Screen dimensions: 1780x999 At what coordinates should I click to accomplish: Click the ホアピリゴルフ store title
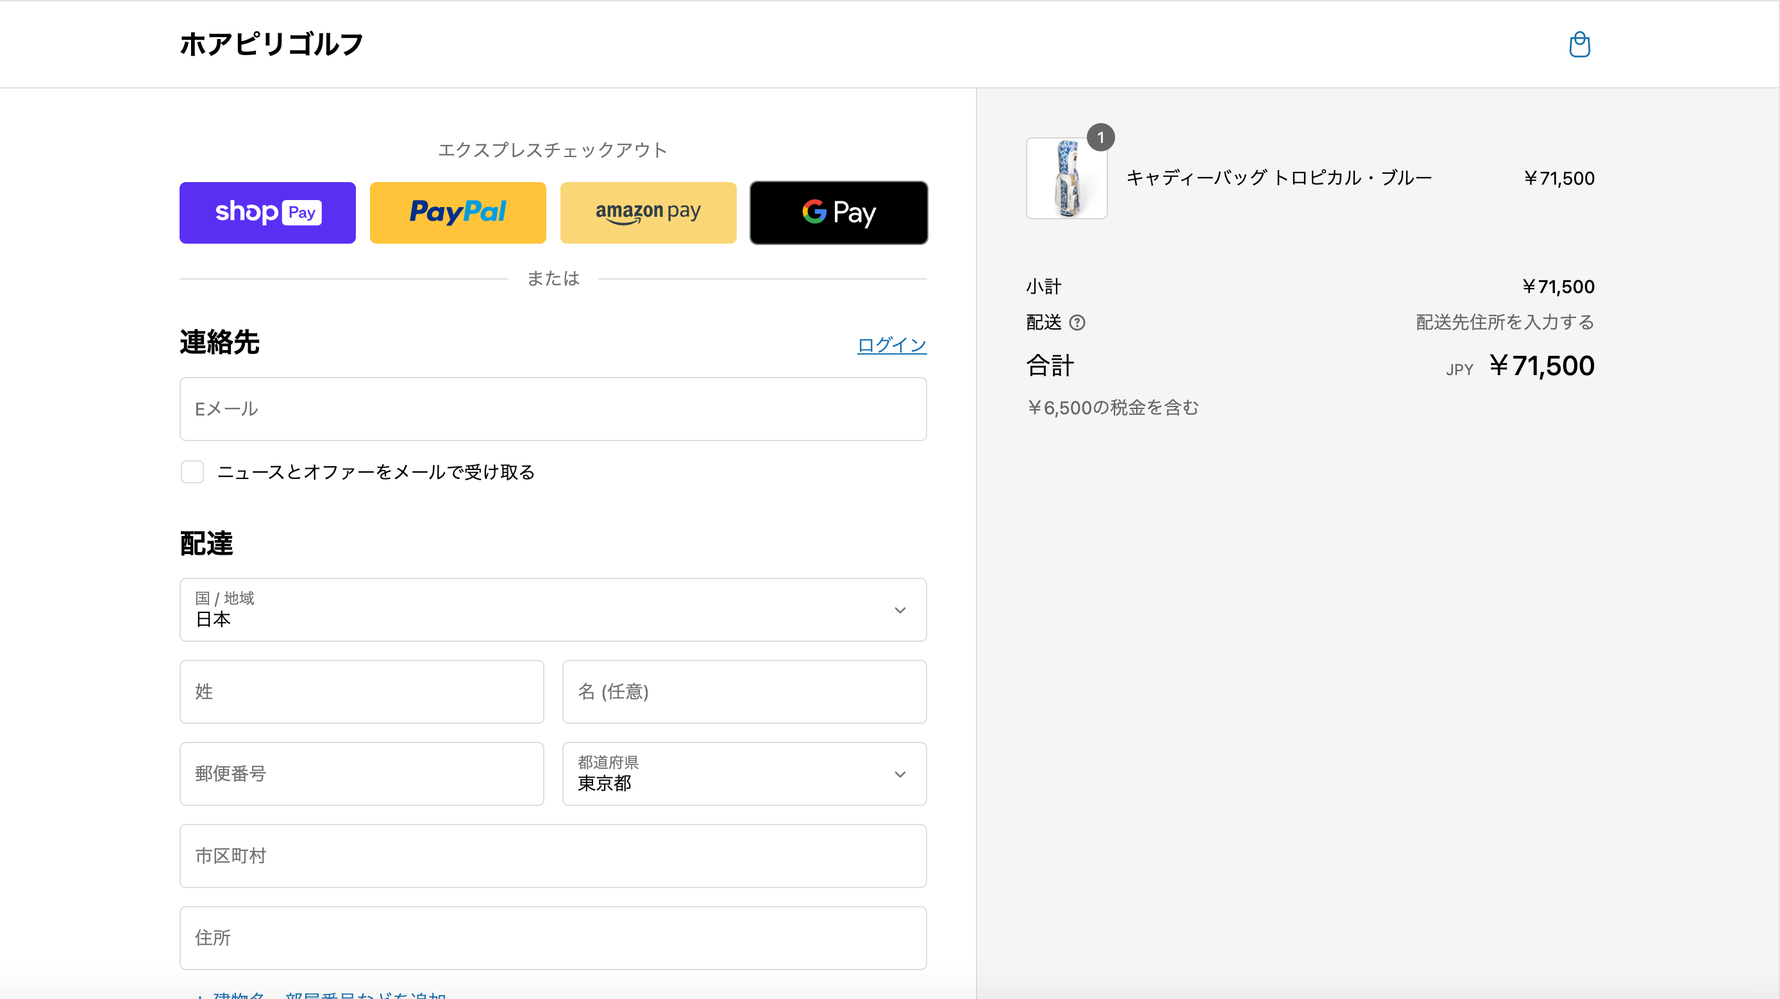[x=271, y=44]
